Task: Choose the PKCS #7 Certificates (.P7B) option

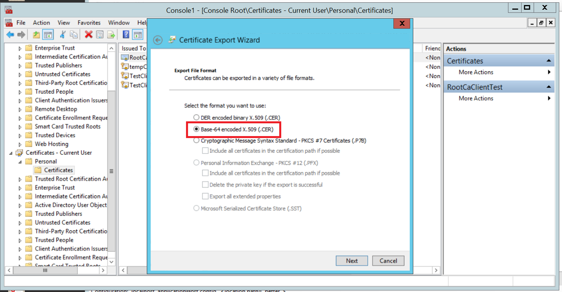Action: (x=196, y=141)
